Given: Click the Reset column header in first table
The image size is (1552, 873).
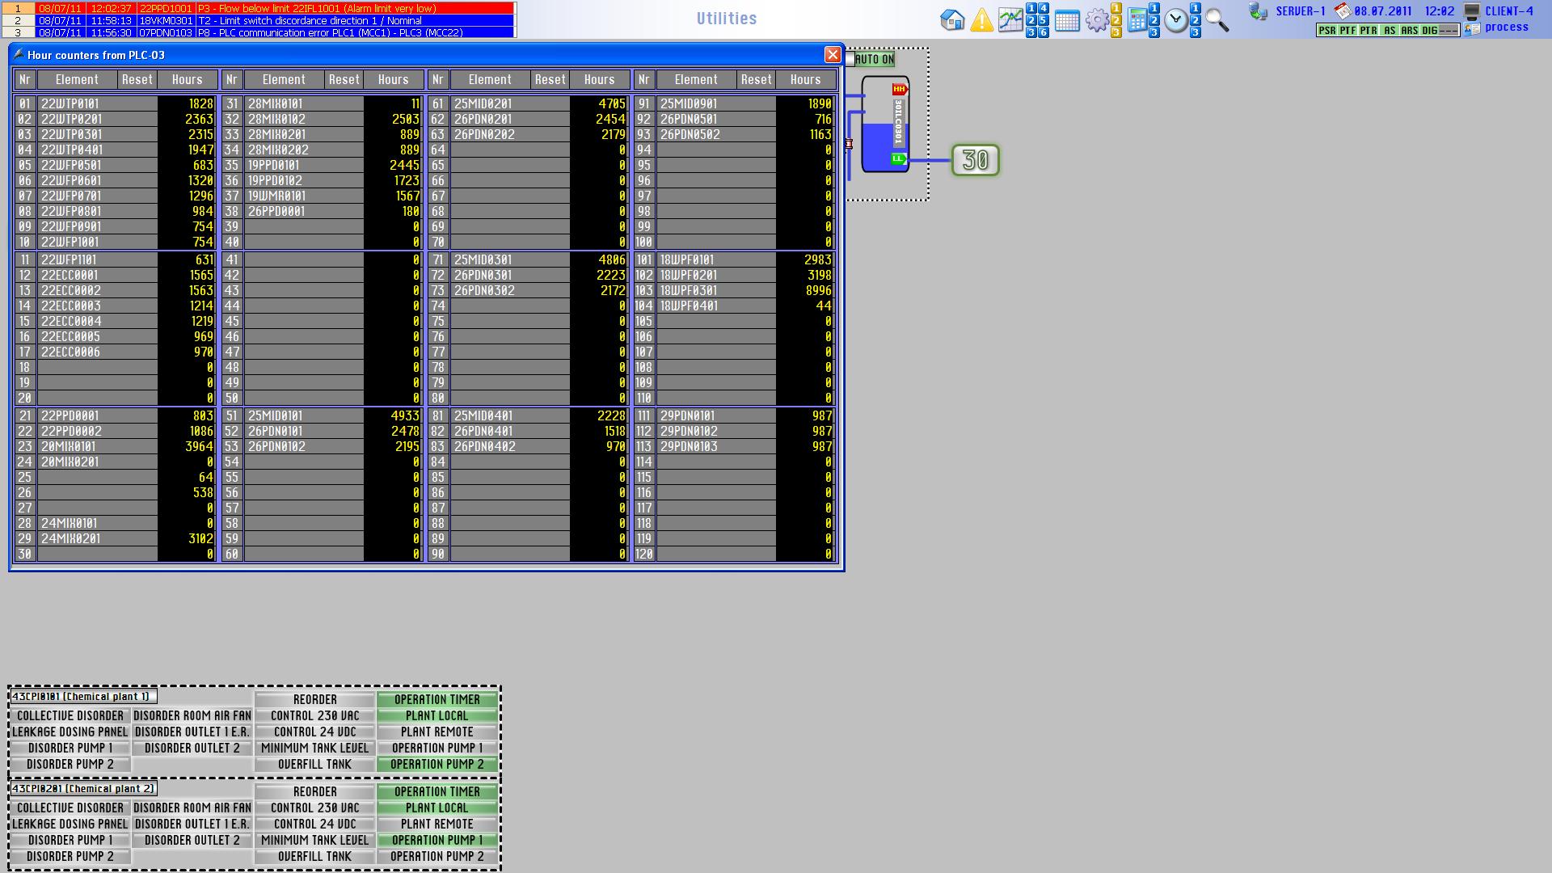Looking at the screenshot, I should click(x=137, y=79).
